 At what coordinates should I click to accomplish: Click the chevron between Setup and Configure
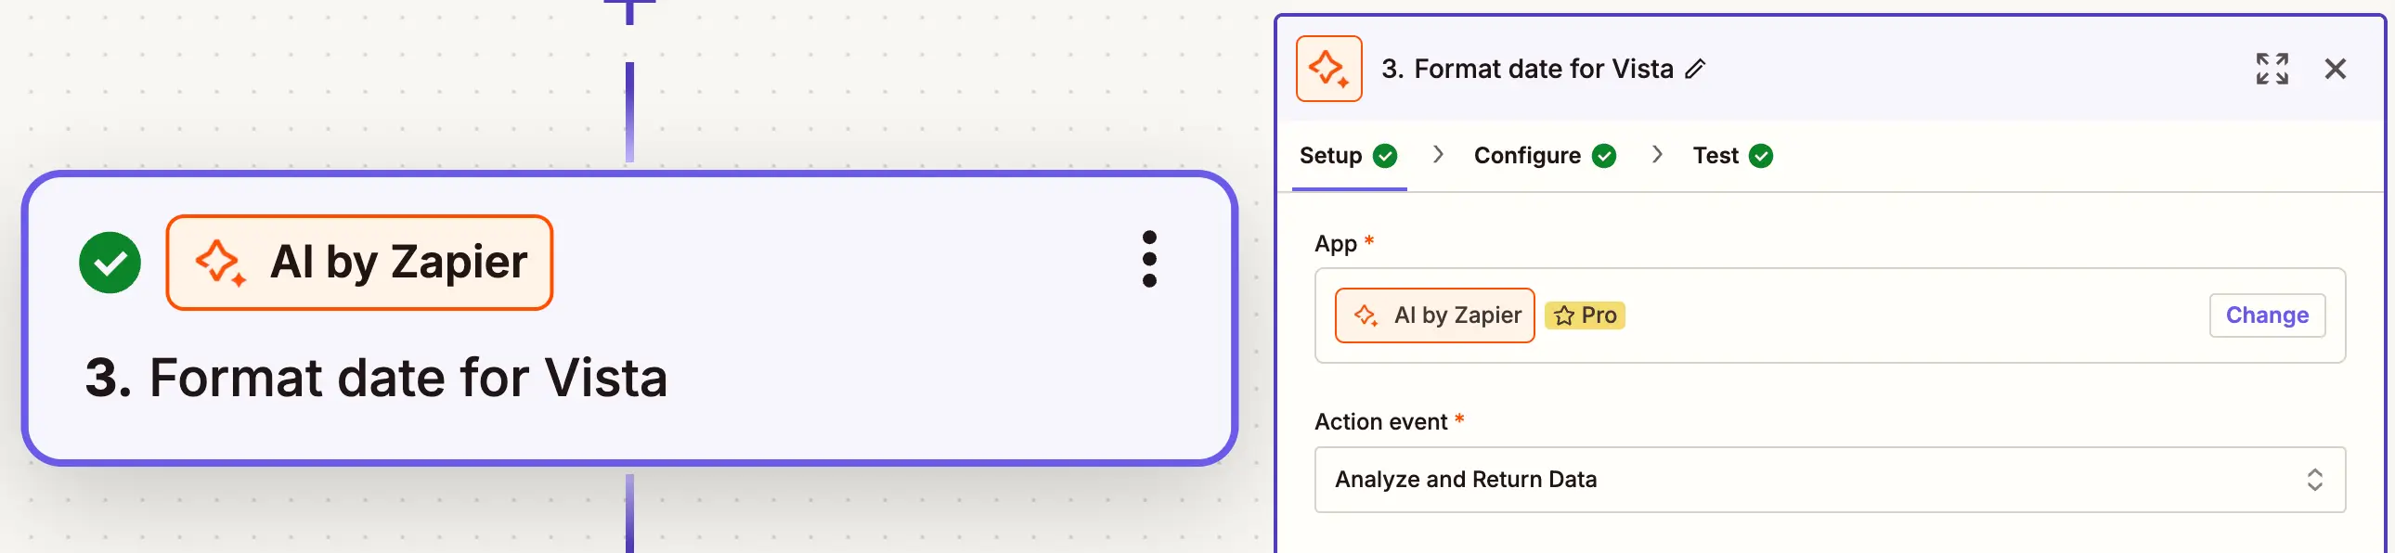pos(1437,154)
